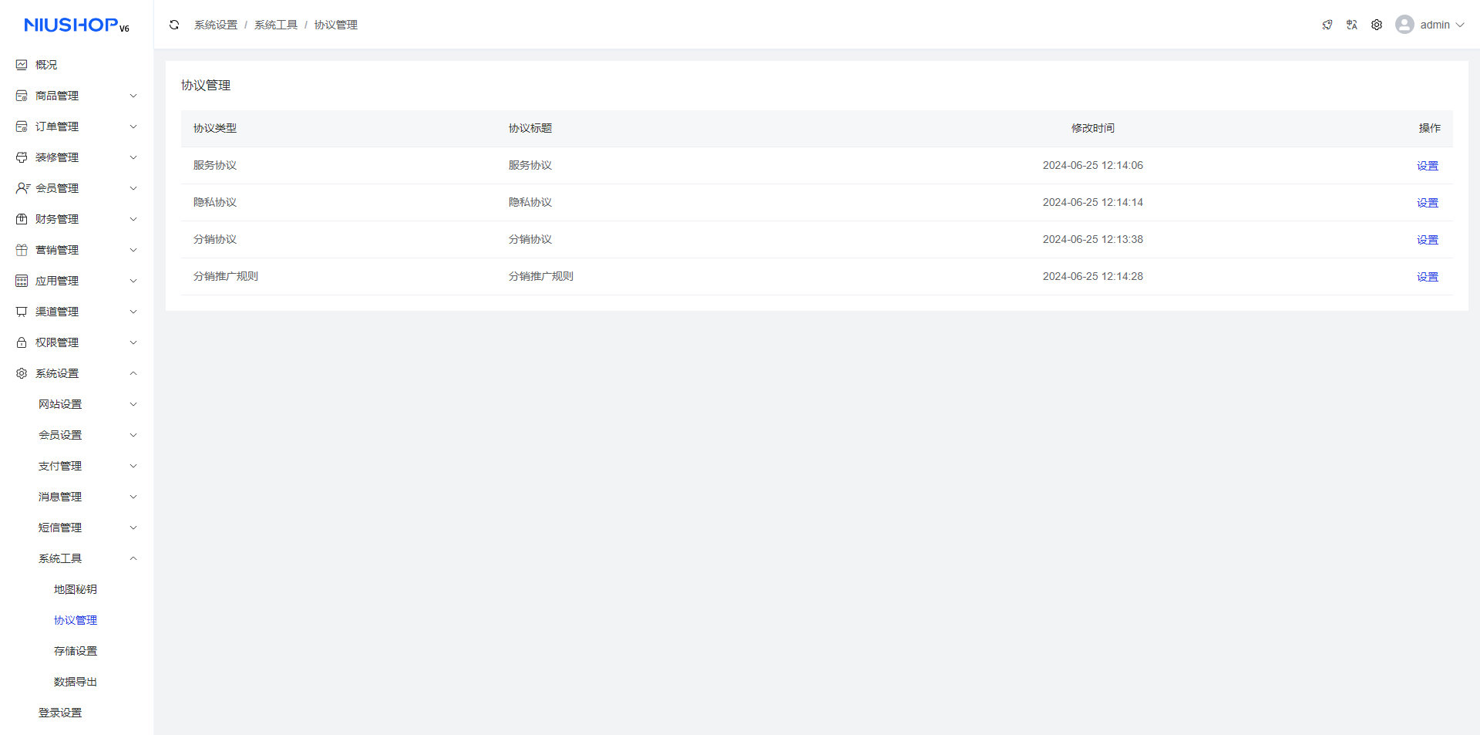
Task: Click the gear settings icon in header
Action: point(1376,25)
